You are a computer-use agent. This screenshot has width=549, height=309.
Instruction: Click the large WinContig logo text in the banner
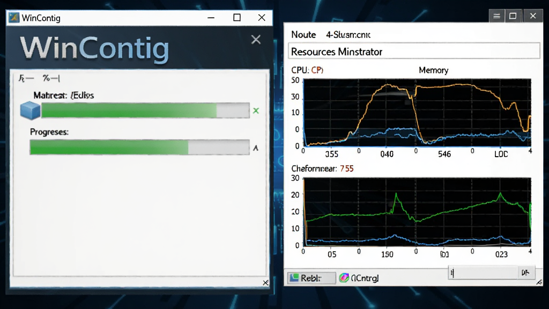94,48
